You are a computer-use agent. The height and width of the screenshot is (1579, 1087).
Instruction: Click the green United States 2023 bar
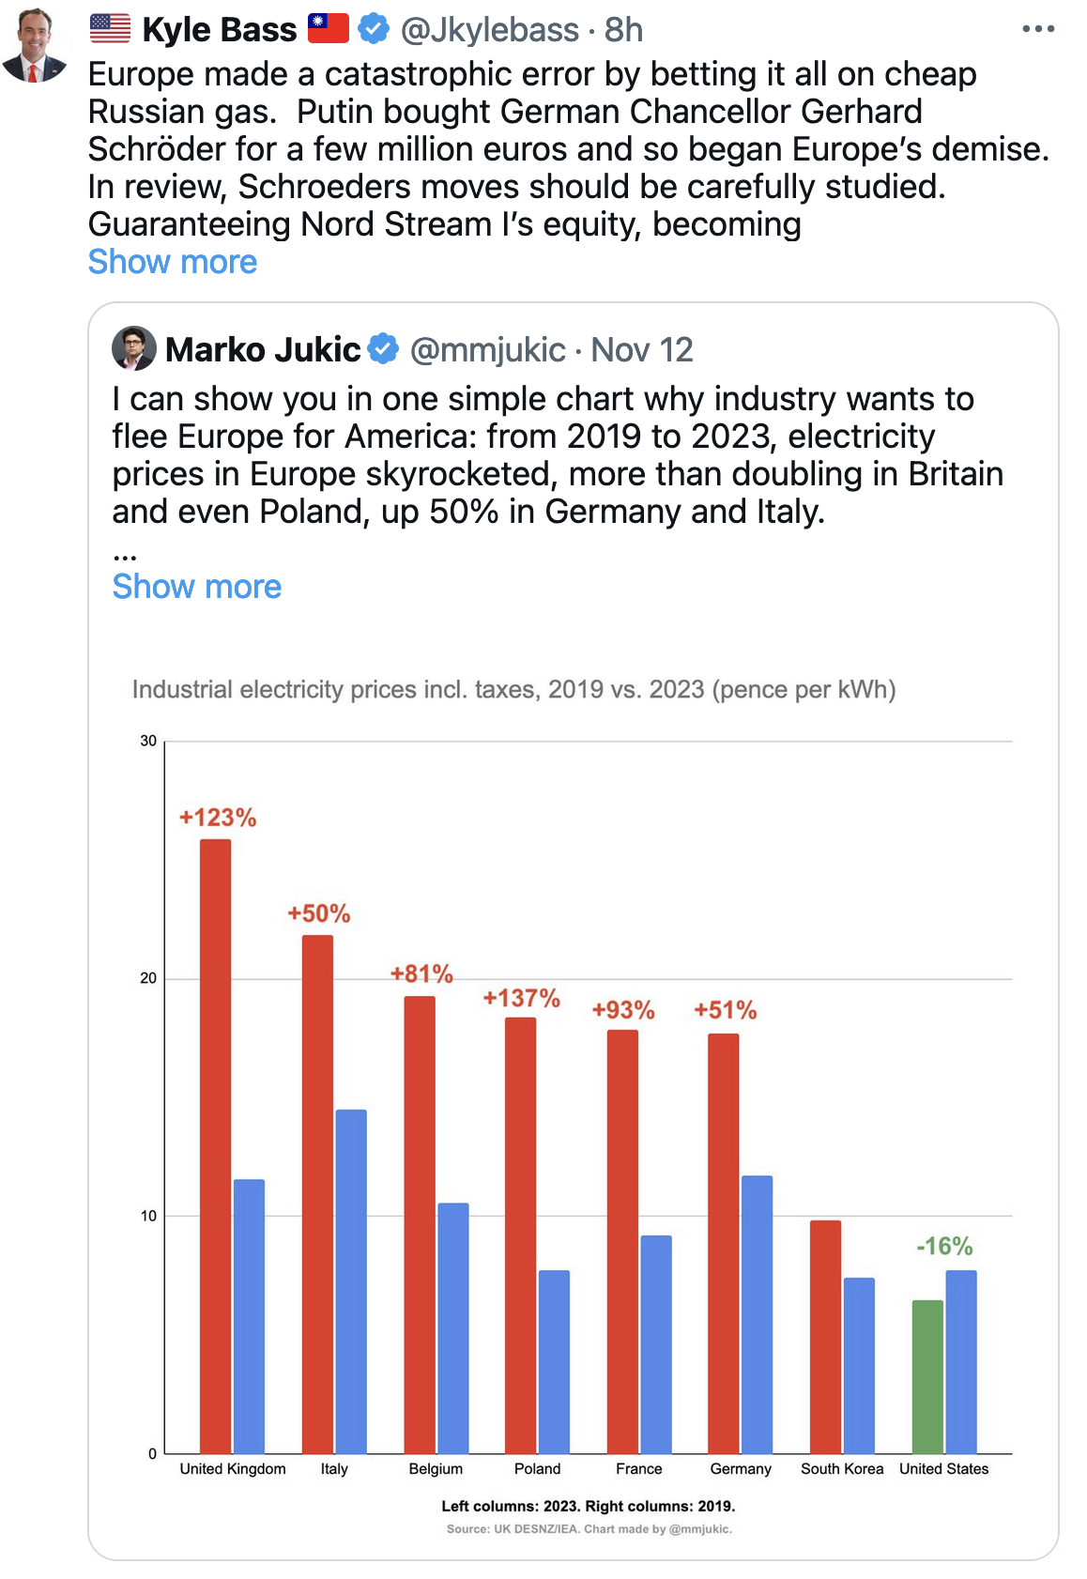(927, 1376)
